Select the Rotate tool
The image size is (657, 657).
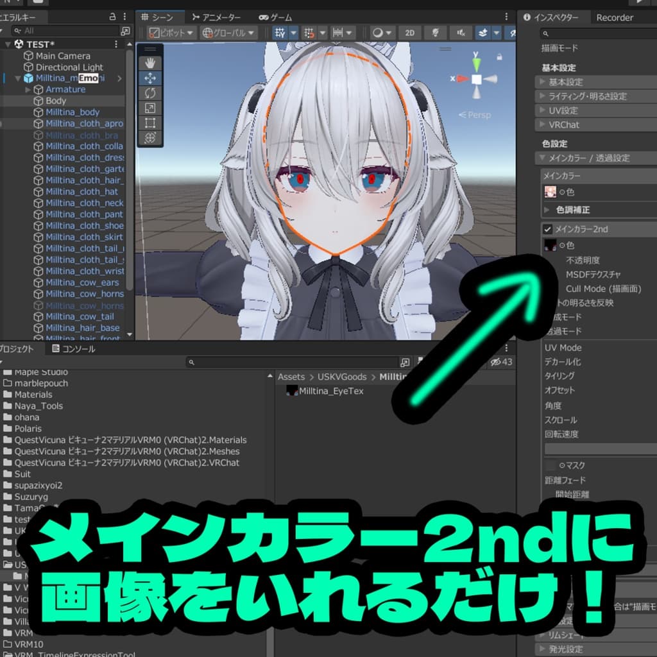pyautogui.click(x=150, y=93)
